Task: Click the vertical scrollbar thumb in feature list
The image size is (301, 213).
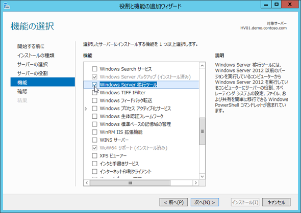Action: tap(202, 131)
